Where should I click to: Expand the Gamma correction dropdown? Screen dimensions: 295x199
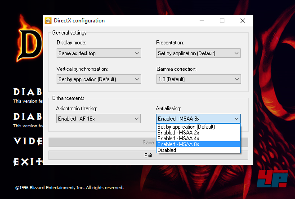198,79
